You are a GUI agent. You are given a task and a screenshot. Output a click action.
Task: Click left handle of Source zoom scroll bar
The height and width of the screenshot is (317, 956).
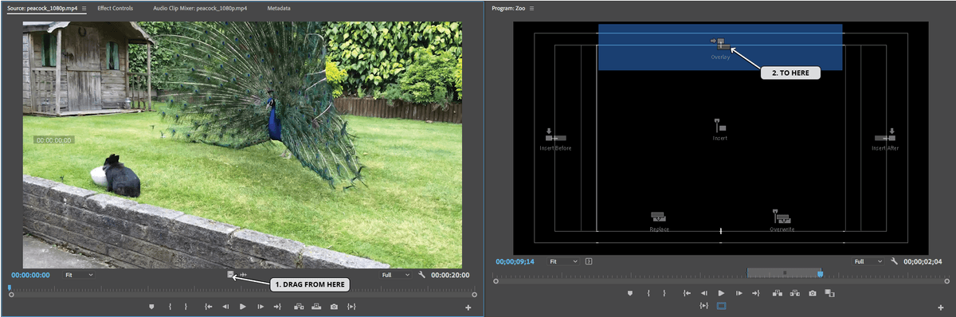[x=11, y=295]
